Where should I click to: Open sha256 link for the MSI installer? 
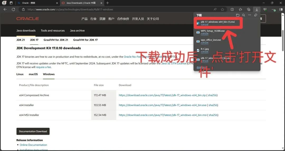click(213, 115)
